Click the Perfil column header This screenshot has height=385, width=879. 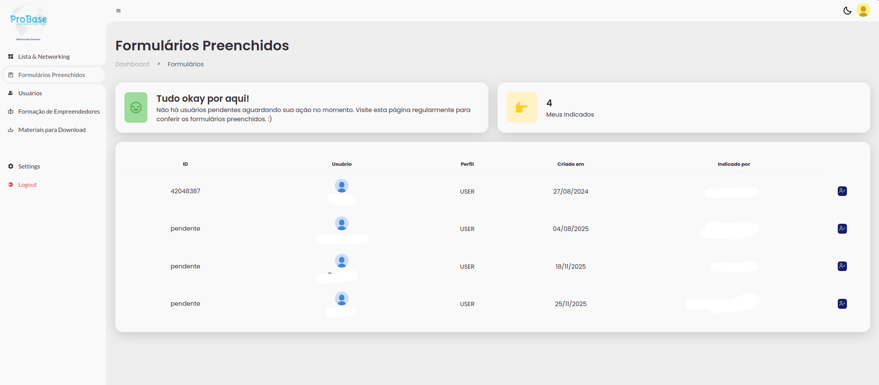[x=467, y=164]
